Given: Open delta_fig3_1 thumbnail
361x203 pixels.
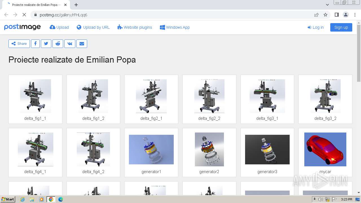Looking at the screenshot, I should tap(267, 96).
